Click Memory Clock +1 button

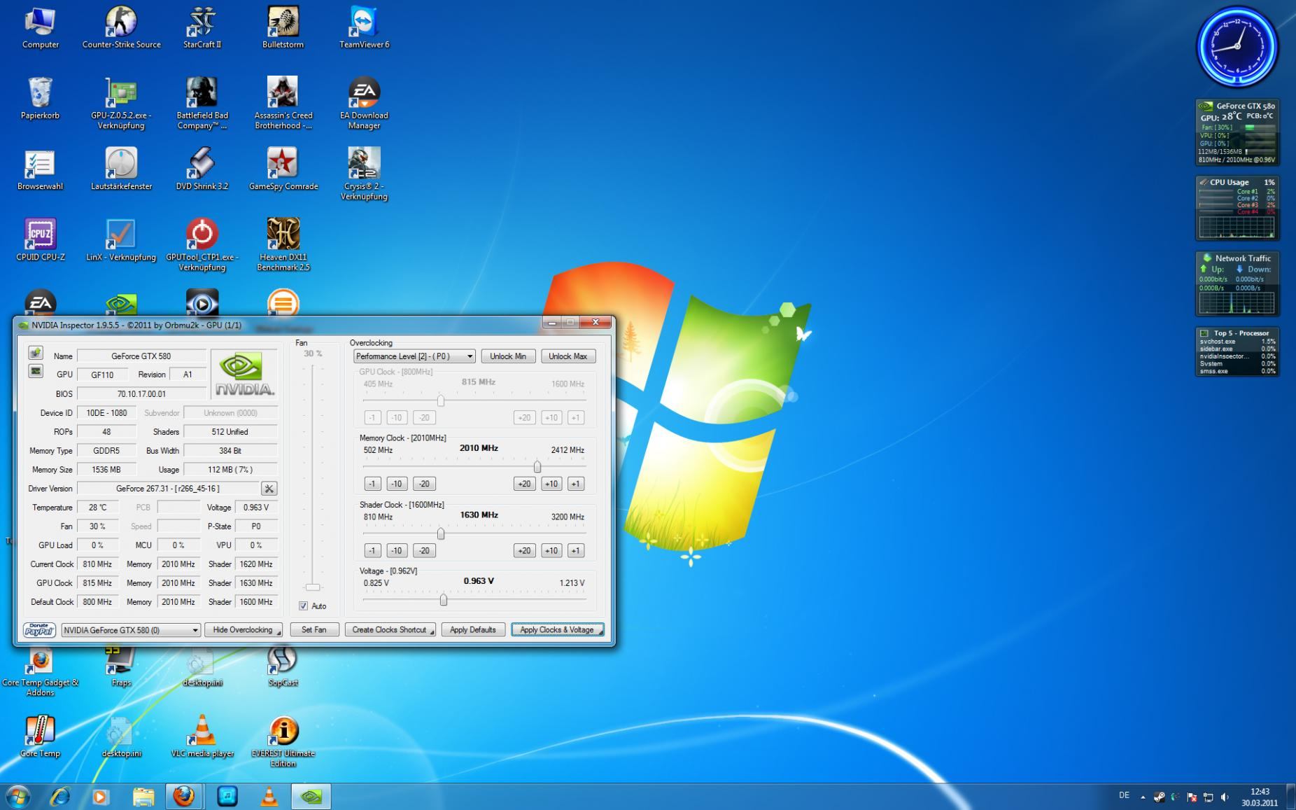tap(576, 484)
